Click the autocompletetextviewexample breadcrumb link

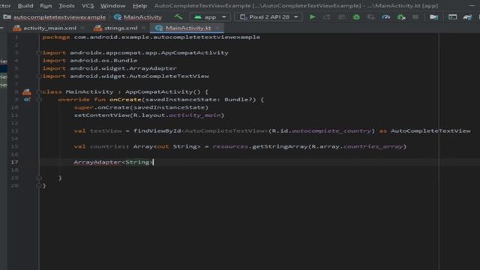59,17
